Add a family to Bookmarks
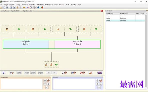The image size is (148, 92). [x=48, y=80]
